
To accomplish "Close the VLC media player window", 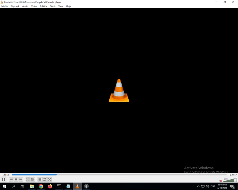I will tap(233, 2).
